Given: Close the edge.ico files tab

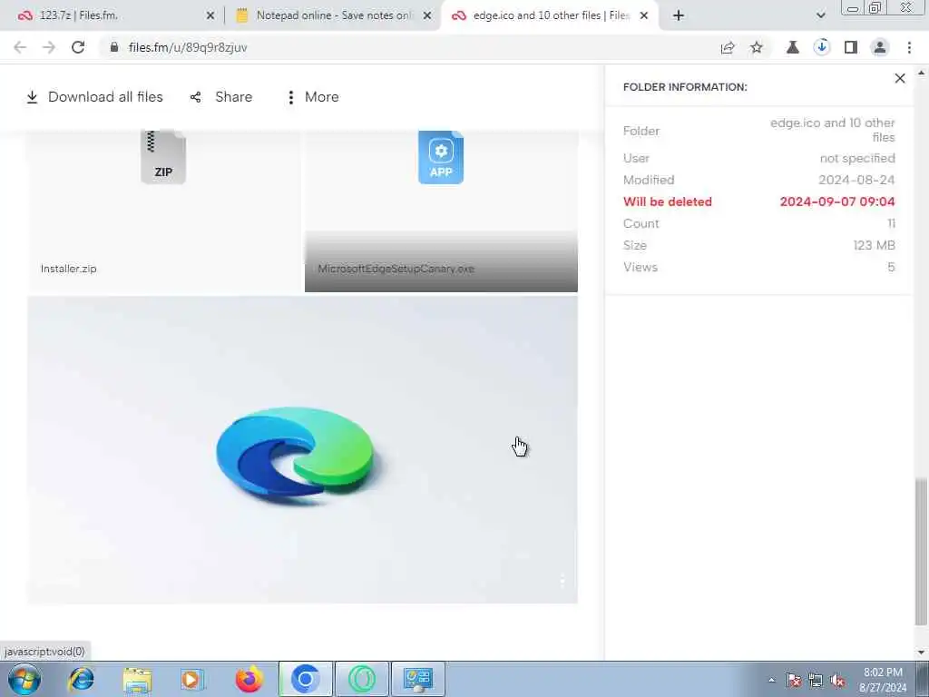Looking at the screenshot, I should point(644,16).
